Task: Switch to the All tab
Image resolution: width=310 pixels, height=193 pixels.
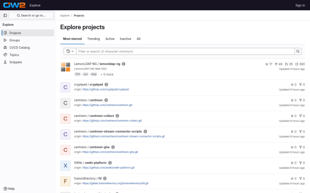Action: click(138, 39)
